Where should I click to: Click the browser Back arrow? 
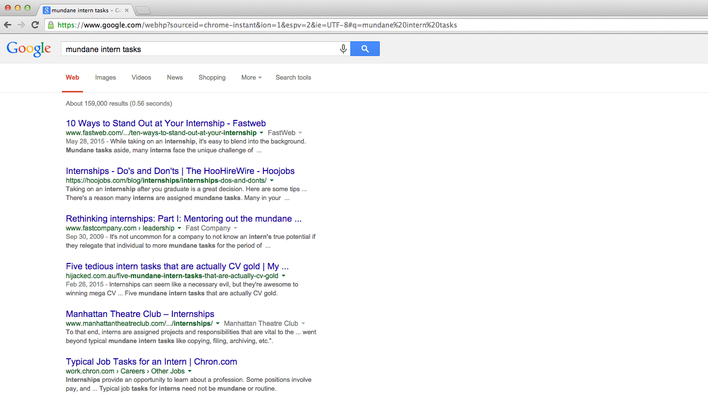coord(7,25)
